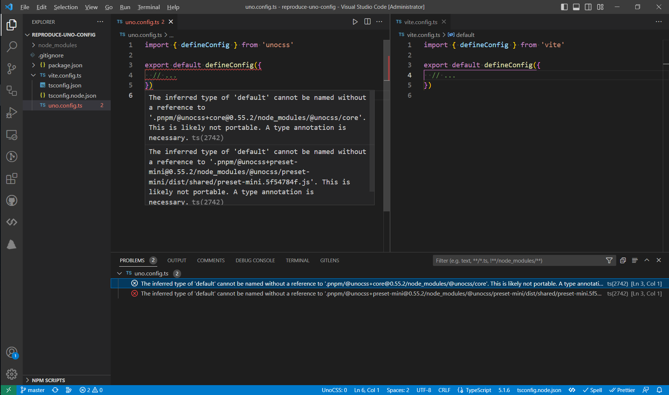Open the Extensions view
Viewport: 669px width, 395px height.
(x=12, y=178)
